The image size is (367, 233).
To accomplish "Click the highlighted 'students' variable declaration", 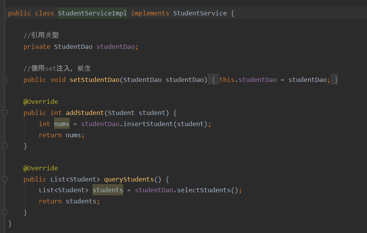I will coord(107,190).
